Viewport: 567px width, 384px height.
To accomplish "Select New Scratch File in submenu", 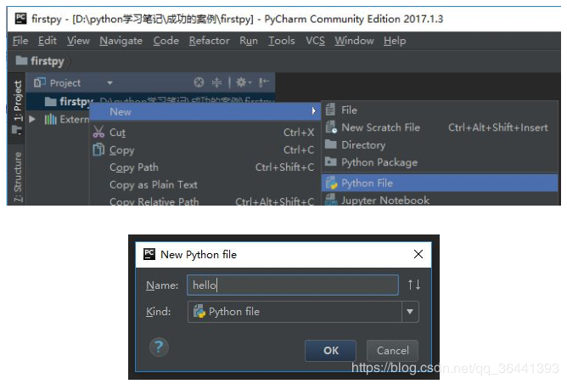I will click(440, 127).
